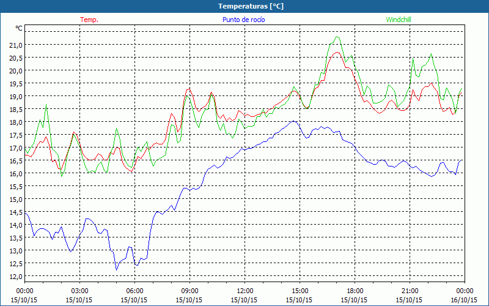Screen dimensions: 489x306
Task: Click the blue dew point peak before 15:00
Action: click(x=293, y=121)
